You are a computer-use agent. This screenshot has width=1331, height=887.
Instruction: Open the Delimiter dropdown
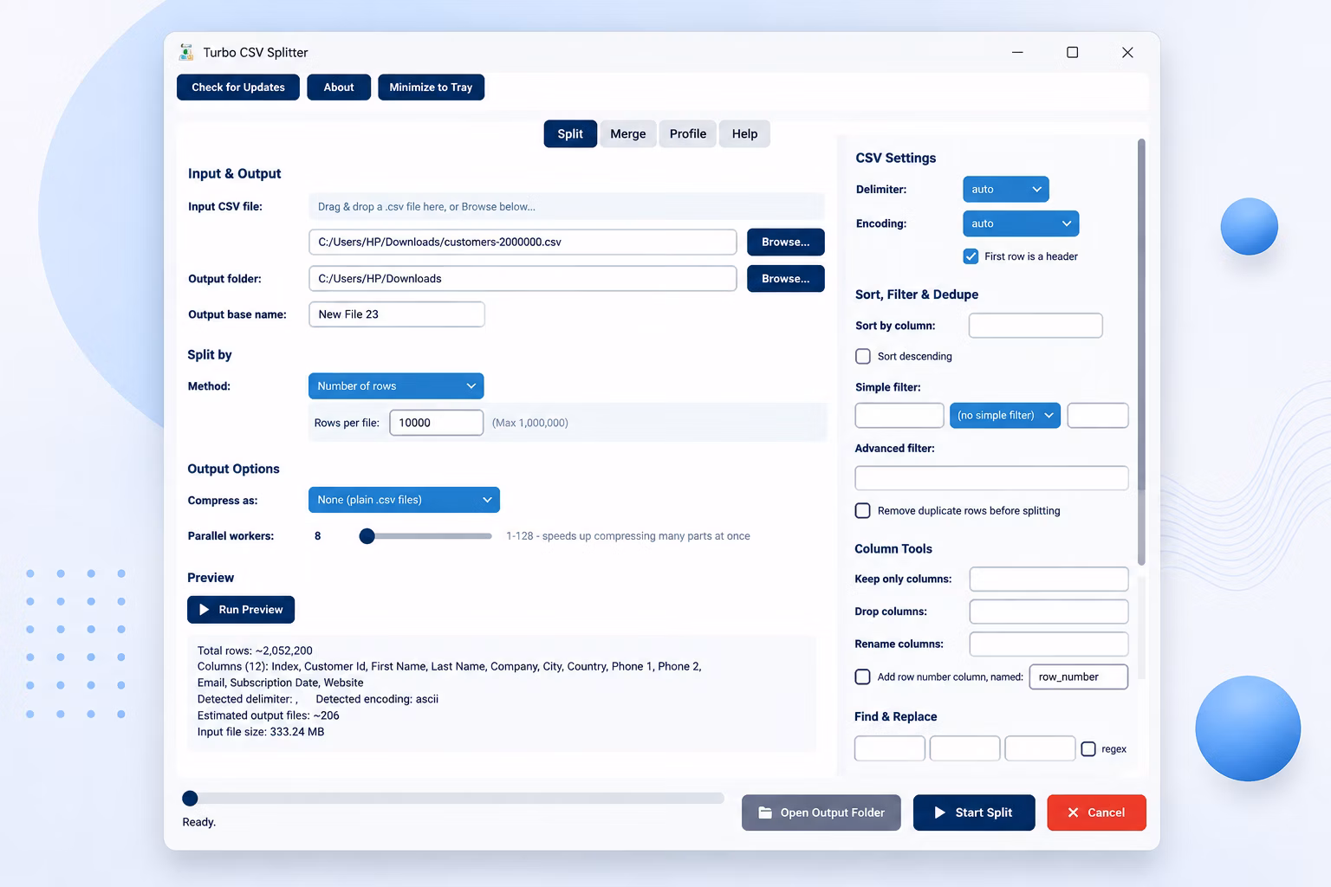coord(1006,189)
